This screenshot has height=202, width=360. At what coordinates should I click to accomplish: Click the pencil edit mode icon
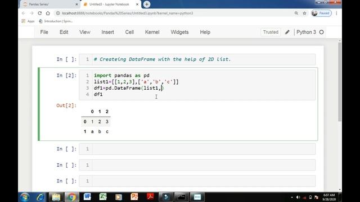(287, 32)
